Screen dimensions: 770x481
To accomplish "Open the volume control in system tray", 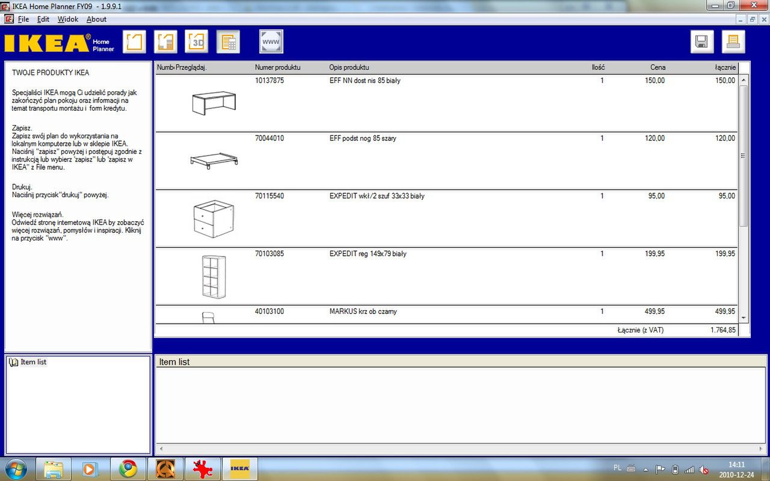I will coord(704,470).
